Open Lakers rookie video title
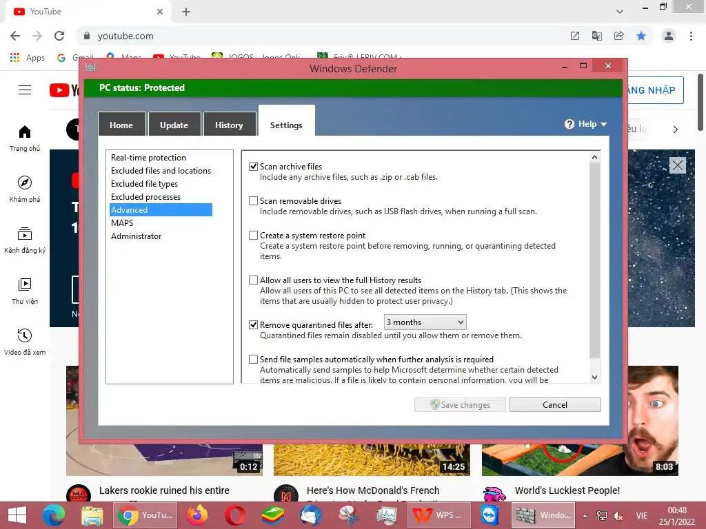The height and width of the screenshot is (529, 706). 164,490
